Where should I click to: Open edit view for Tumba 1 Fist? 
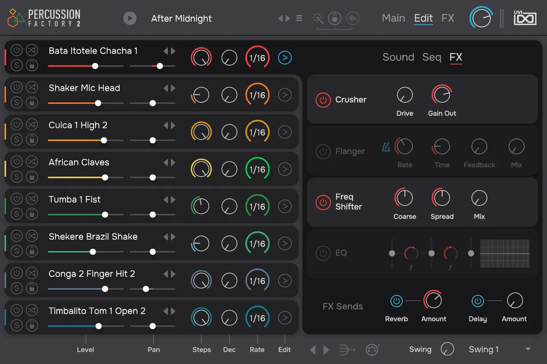285,207
